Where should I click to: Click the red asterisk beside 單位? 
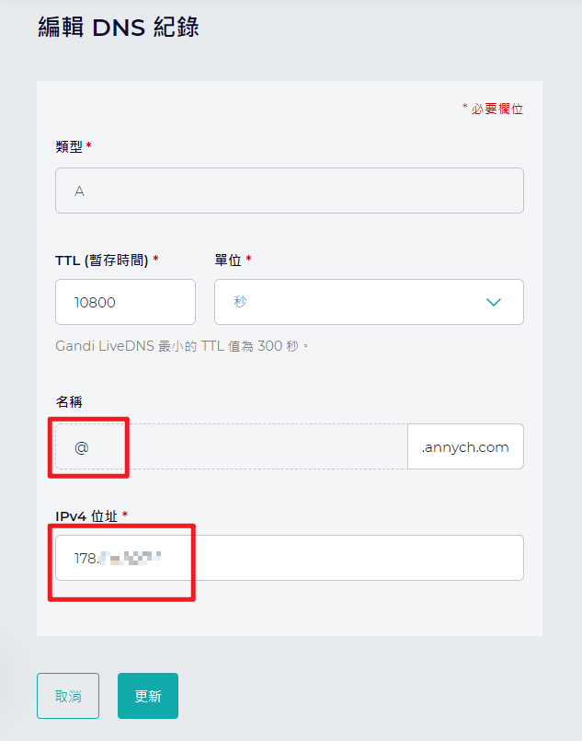click(248, 258)
